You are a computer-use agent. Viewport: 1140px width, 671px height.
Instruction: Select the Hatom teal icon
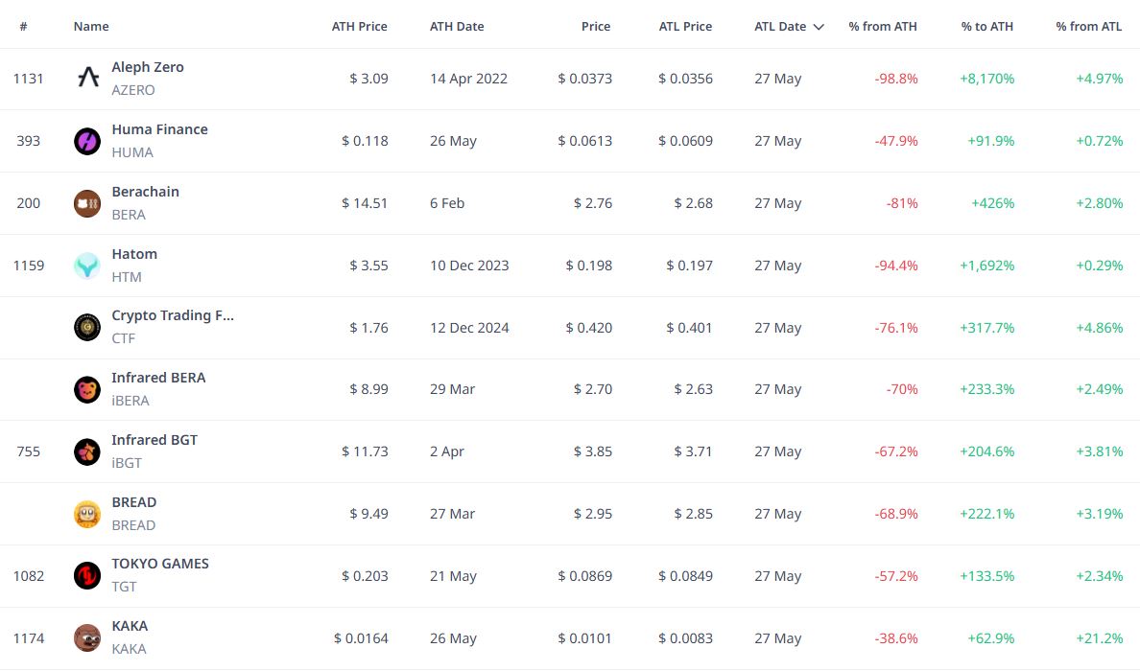point(87,266)
